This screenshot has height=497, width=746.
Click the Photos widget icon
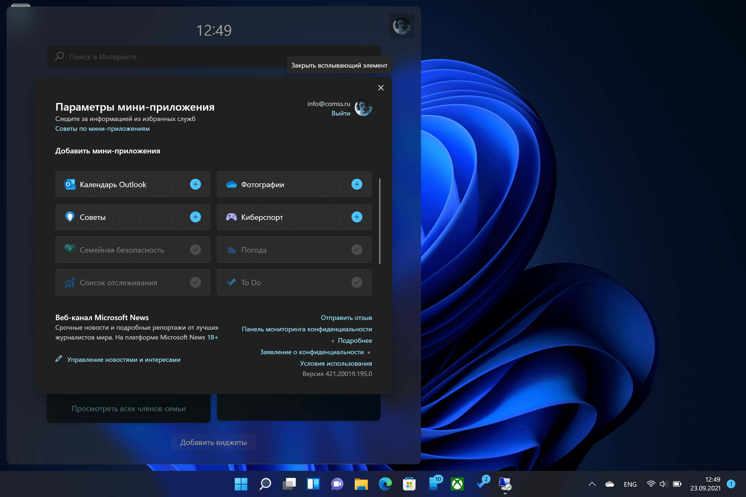pos(230,184)
